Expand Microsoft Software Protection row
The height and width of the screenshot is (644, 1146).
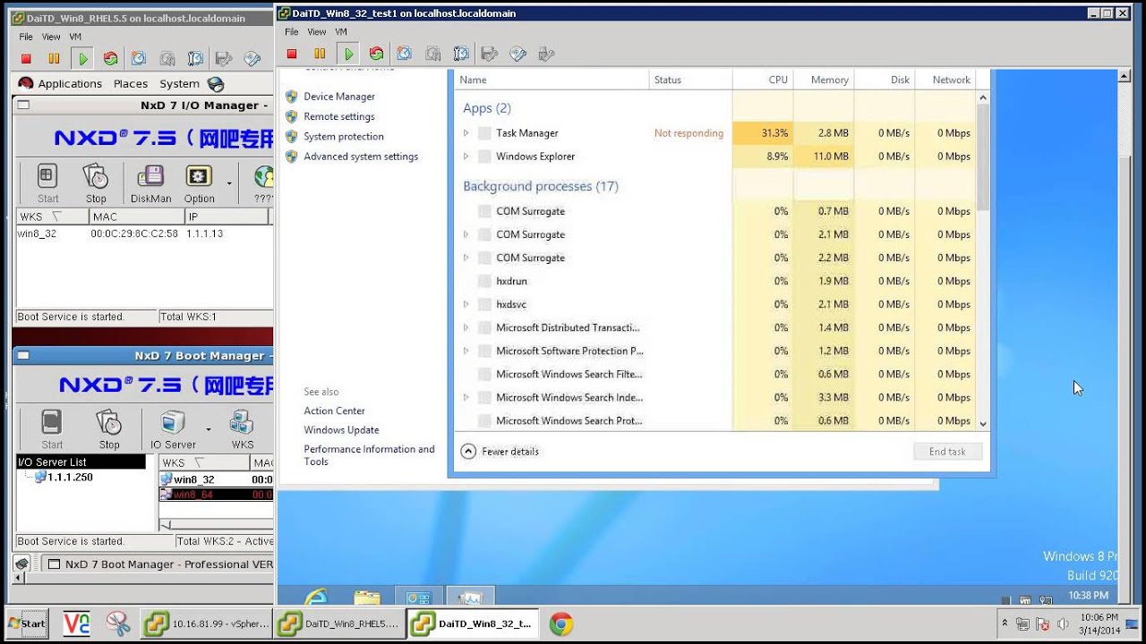[x=466, y=352]
